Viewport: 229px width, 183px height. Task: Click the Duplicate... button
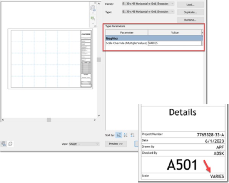pyautogui.click(x=190, y=12)
